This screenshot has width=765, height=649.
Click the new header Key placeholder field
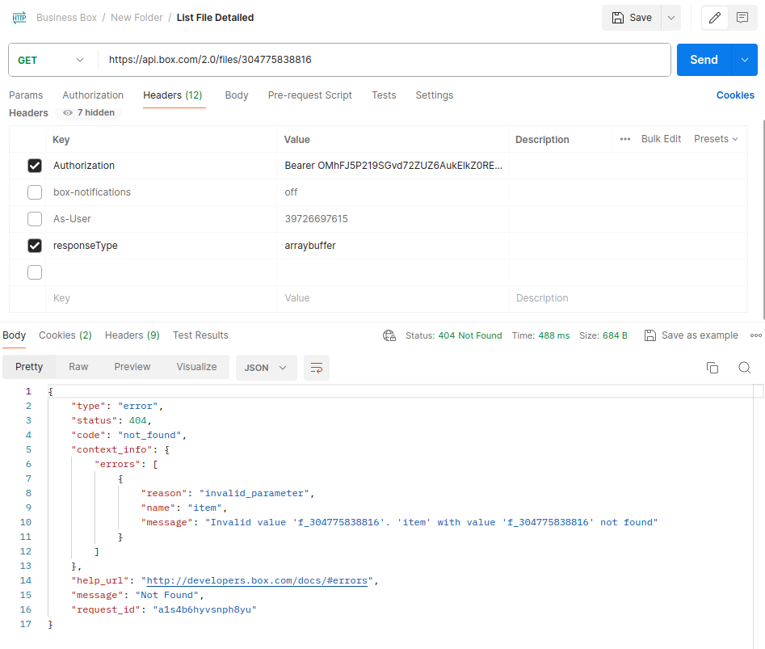pyautogui.click(x=161, y=299)
